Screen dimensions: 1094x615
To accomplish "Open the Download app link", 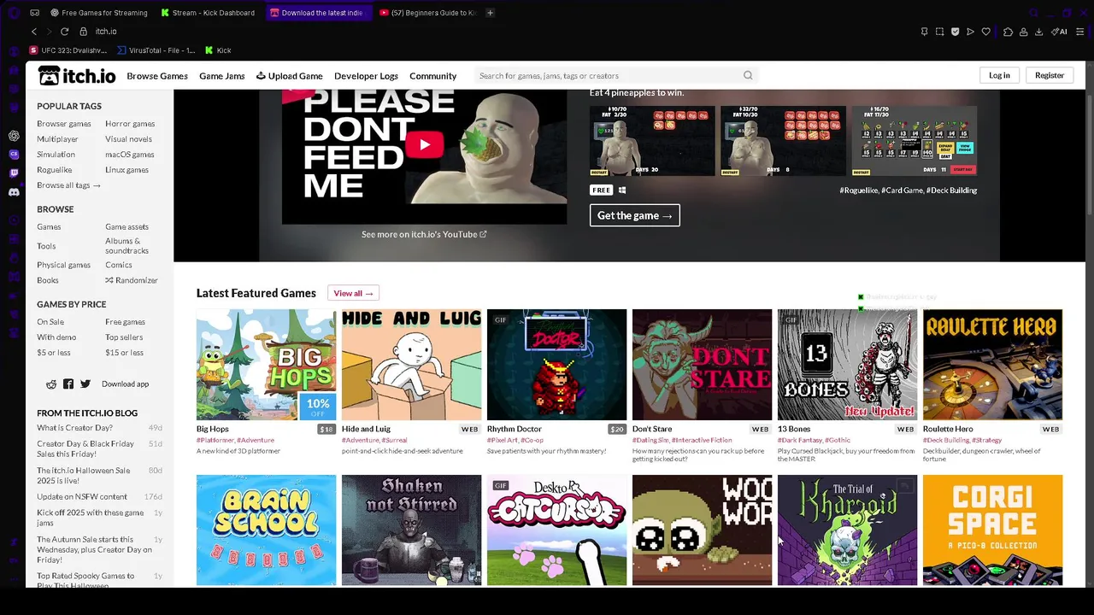I will (x=125, y=384).
